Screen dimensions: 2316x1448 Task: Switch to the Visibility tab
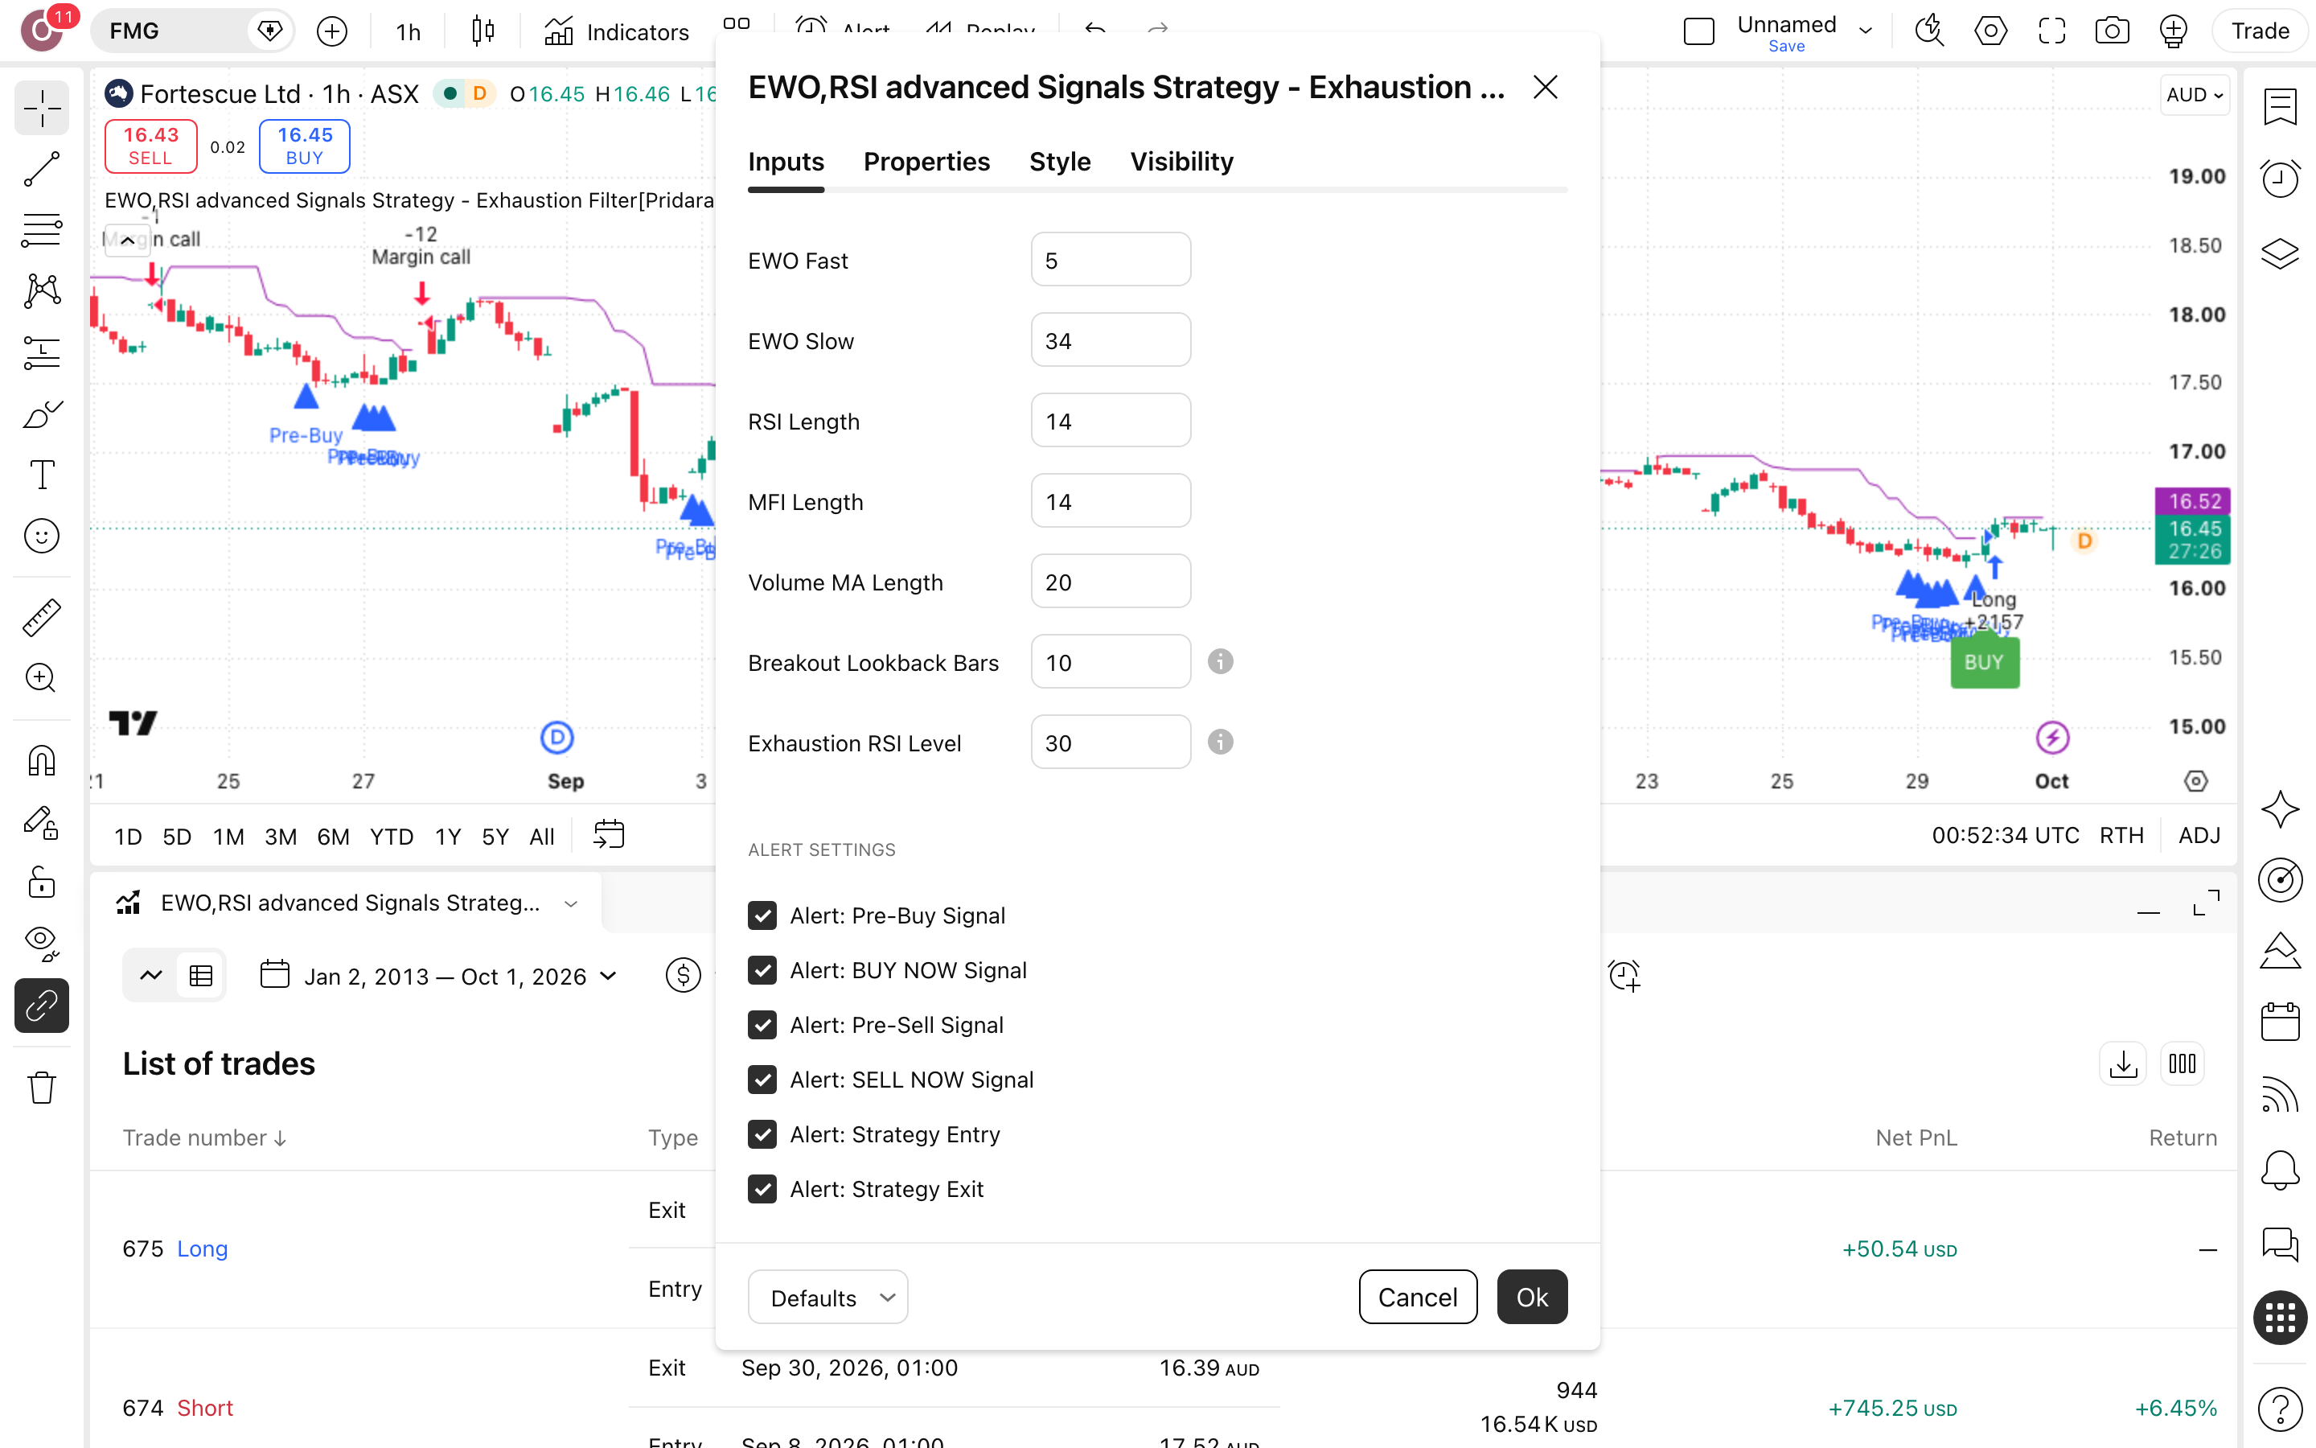point(1181,162)
